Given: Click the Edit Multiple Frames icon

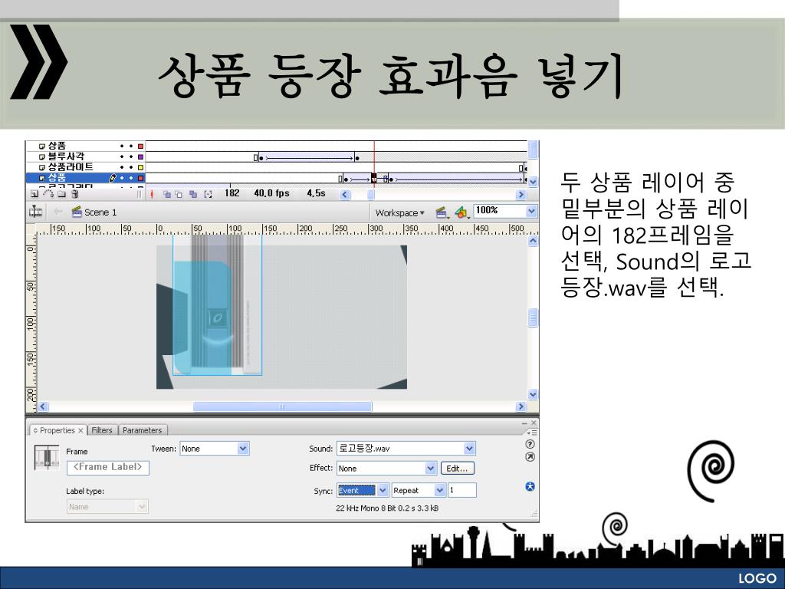Looking at the screenshot, I should point(193,194).
